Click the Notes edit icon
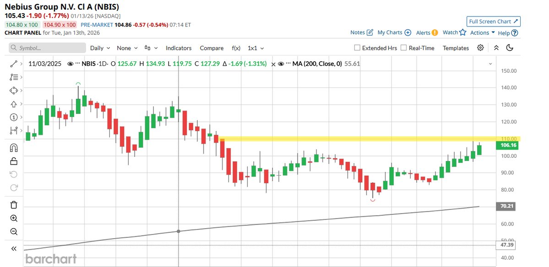Viewport: 549px width, 267px height. [x=370, y=32]
